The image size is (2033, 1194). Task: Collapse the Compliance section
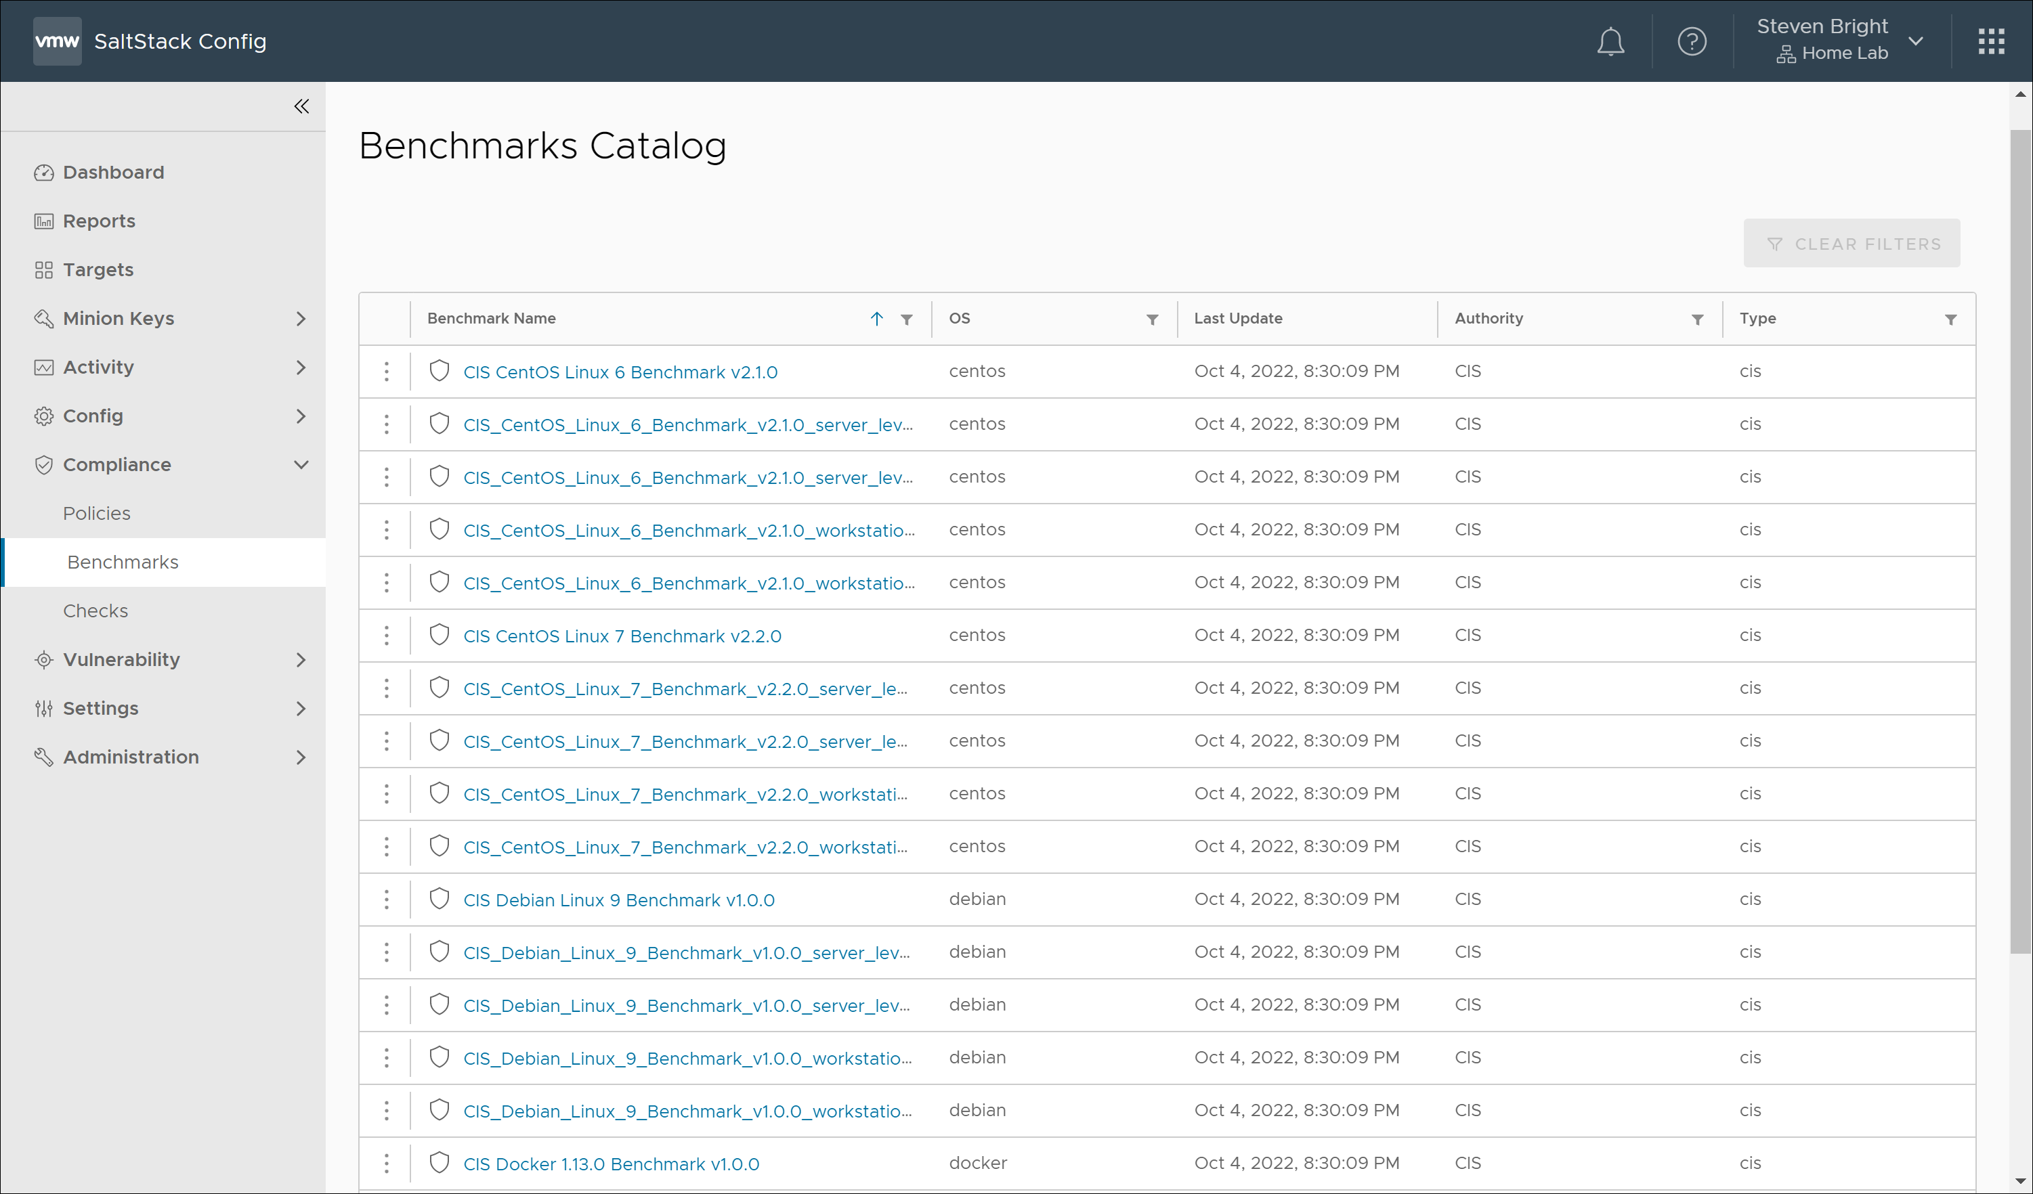[300, 464]
